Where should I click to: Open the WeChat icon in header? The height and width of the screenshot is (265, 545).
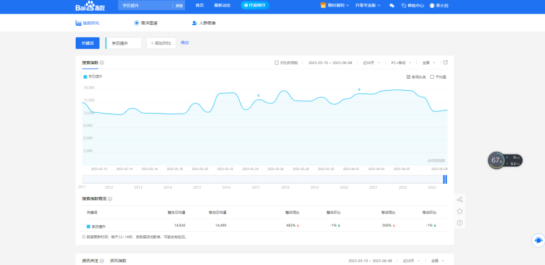[392, 6]
